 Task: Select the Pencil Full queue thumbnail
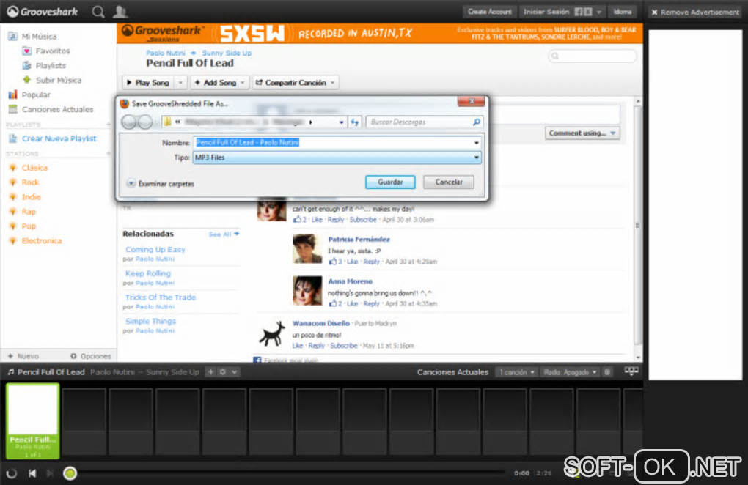pyautogui.click(x=32, y=421)
